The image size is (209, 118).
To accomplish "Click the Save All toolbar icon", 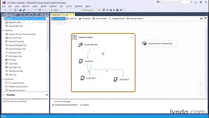I will coord(24,10).
